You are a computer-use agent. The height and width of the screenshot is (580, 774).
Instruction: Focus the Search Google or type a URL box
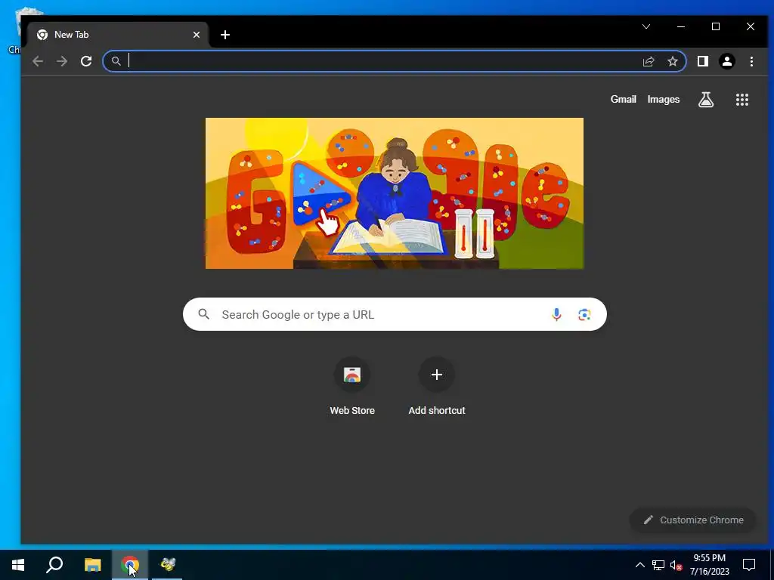tap(395, 314)
